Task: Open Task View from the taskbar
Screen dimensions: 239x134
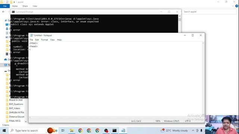Action: click(x=63, y=131)
